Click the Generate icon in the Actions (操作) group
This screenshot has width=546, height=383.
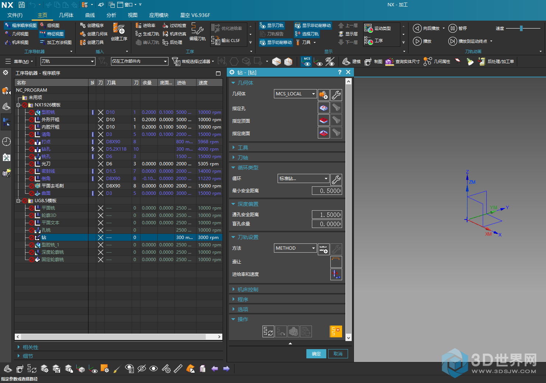[x=268, y=331]
